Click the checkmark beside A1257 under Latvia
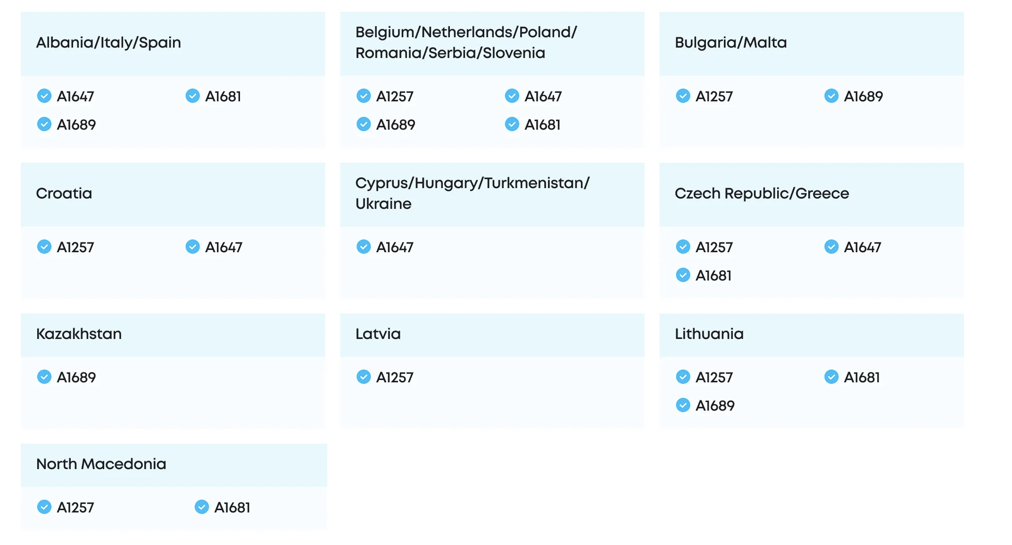Image resolution: width=1012 pixels, height=545 pixels. coord(364,377)
